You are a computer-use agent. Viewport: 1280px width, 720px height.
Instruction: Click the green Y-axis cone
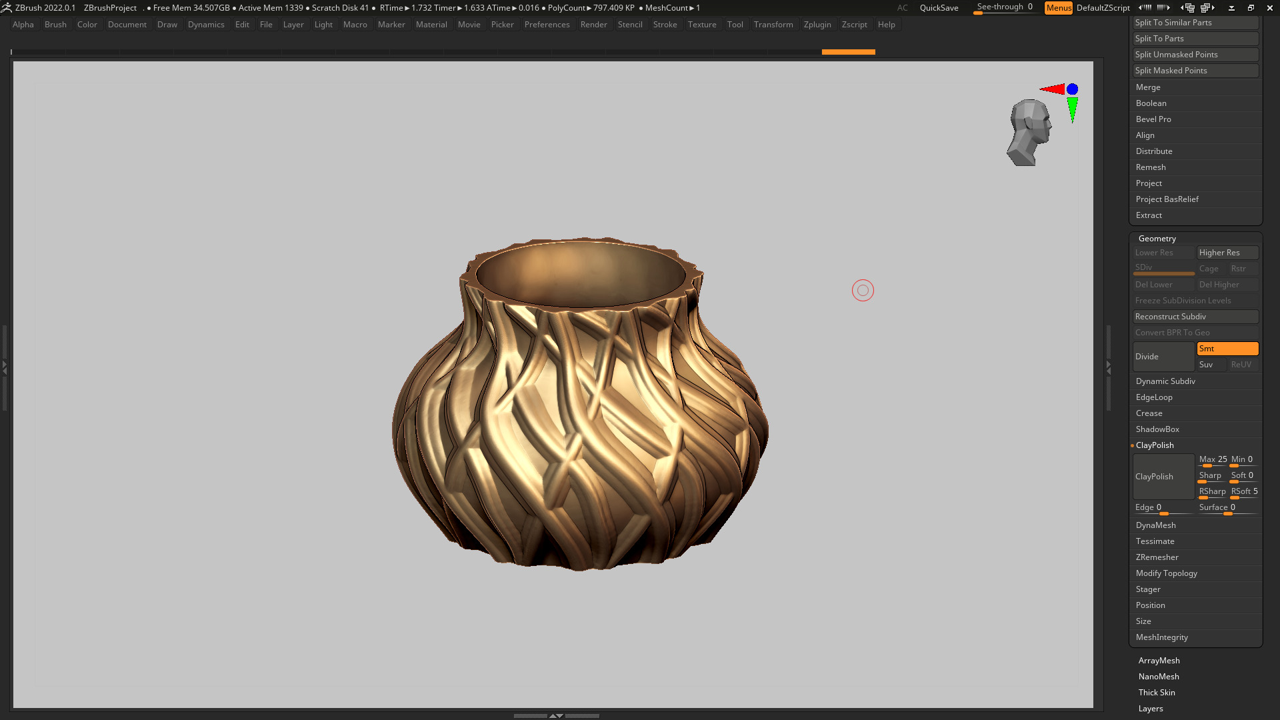1072,110
